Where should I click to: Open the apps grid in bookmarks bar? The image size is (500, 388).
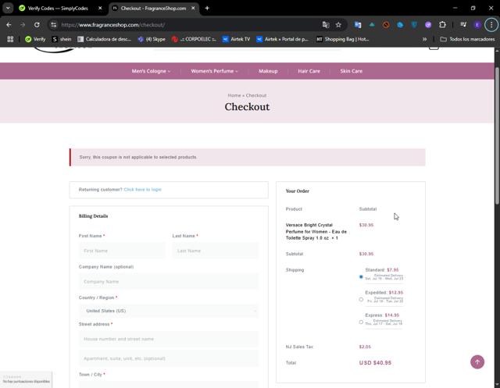(x=10, y=39)
